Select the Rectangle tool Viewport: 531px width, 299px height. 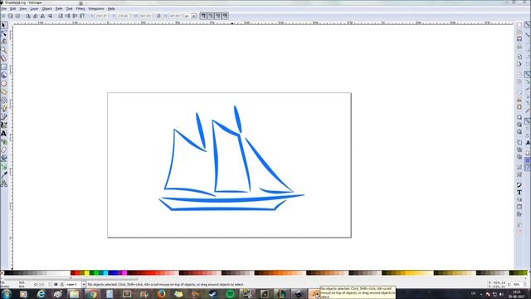click(3, 66)
